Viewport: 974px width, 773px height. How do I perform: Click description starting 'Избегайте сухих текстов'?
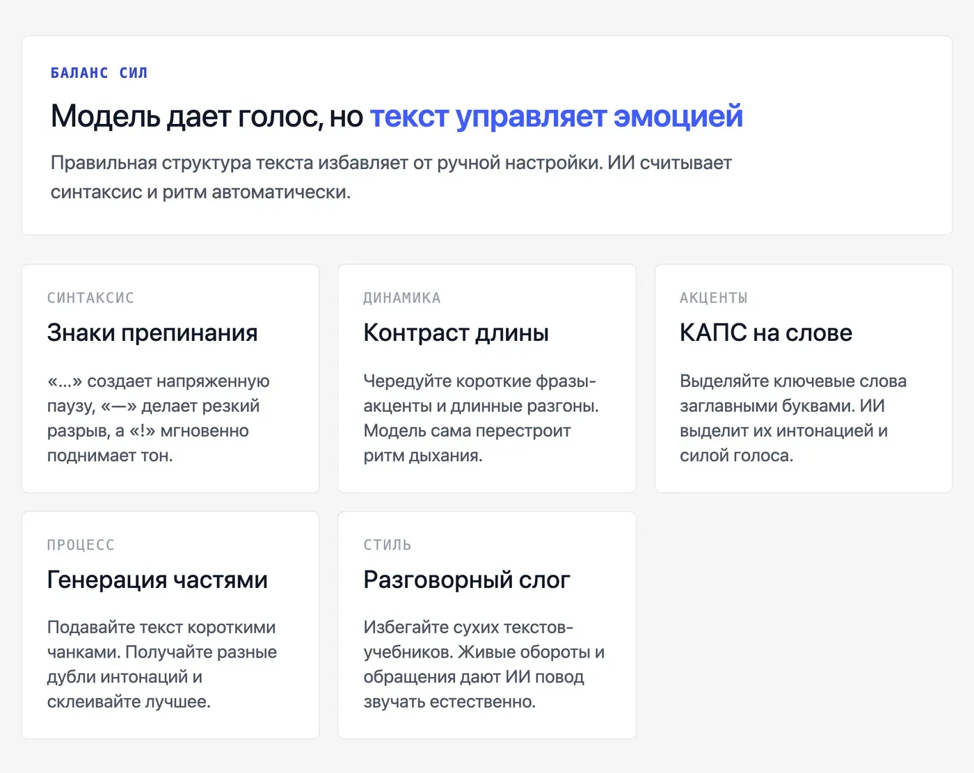click(x=484, y=664)
